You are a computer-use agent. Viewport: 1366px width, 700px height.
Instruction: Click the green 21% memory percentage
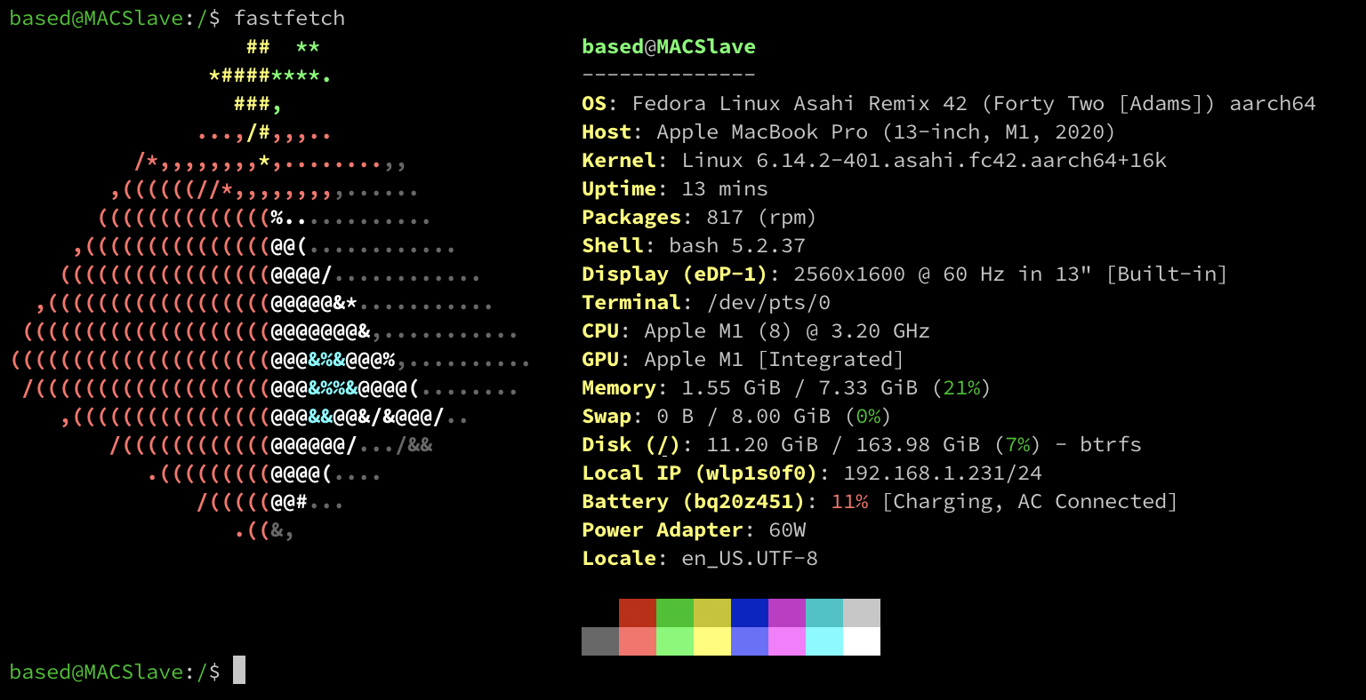pos(961,387)
